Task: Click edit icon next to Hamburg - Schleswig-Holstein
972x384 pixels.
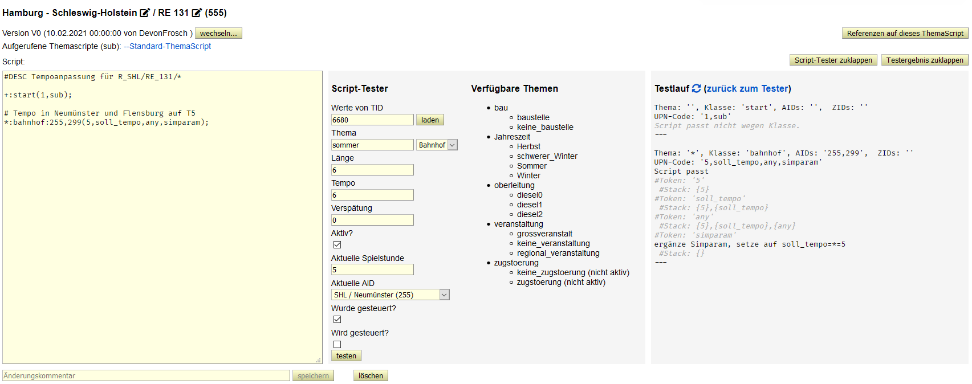Action: tap(145, 13)
